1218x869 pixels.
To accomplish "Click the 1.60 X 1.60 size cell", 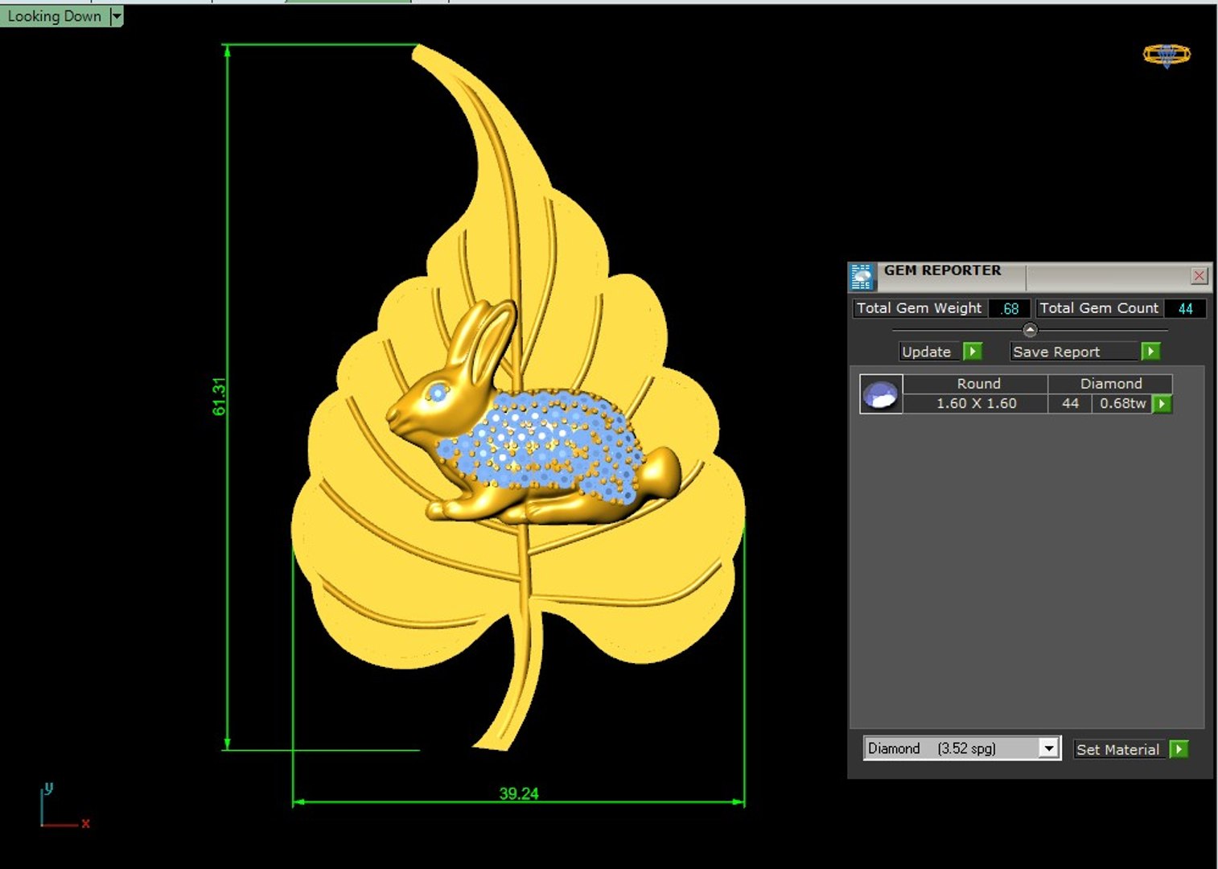I will (976, 403).
